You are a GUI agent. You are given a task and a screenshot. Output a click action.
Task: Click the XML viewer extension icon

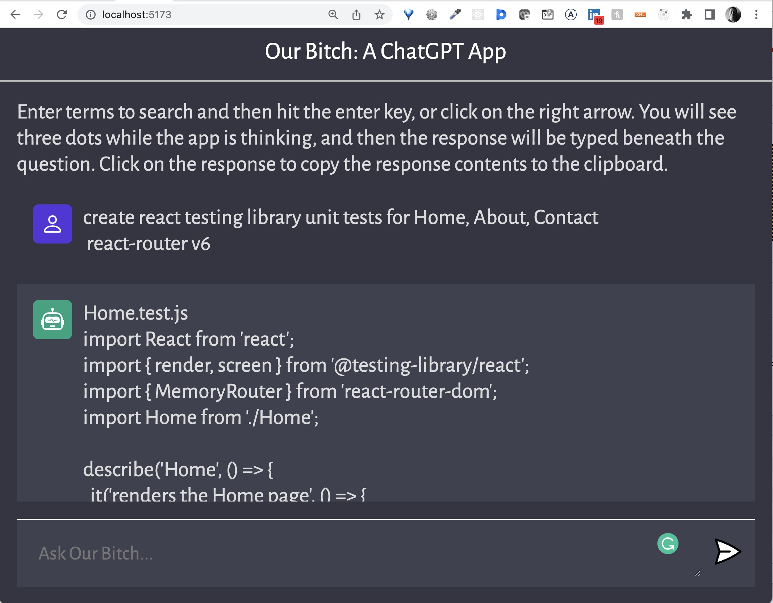coord(640,14)
